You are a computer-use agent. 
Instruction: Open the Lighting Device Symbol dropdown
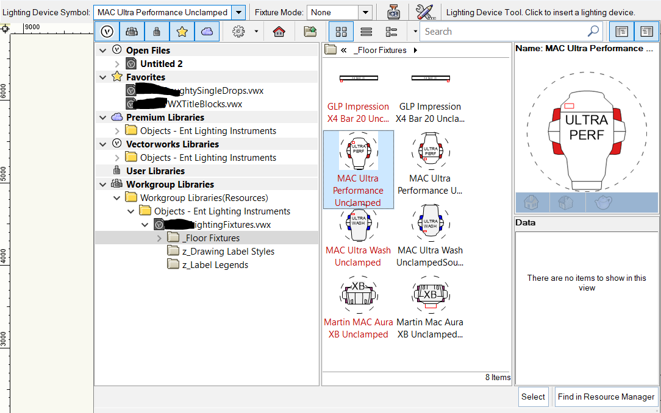click(239, 12)
